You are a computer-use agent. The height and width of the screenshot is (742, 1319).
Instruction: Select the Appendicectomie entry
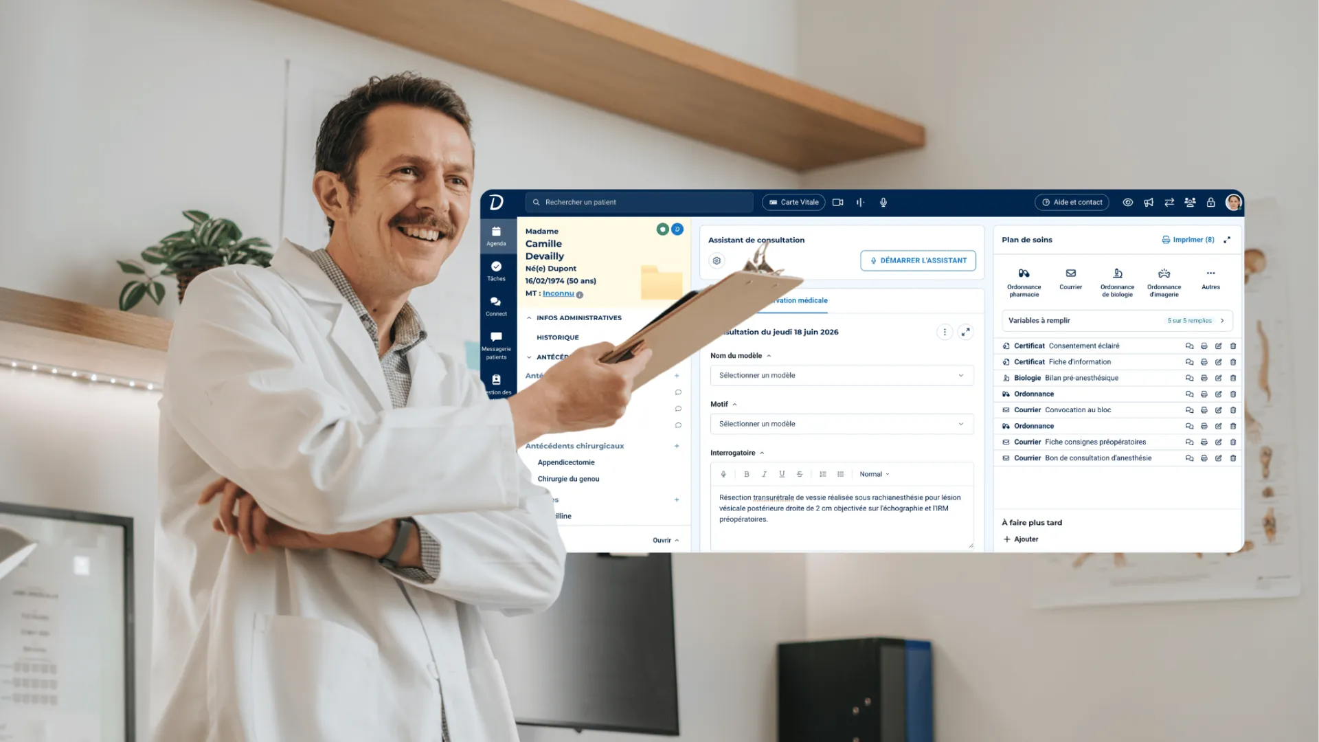[566, 462]
